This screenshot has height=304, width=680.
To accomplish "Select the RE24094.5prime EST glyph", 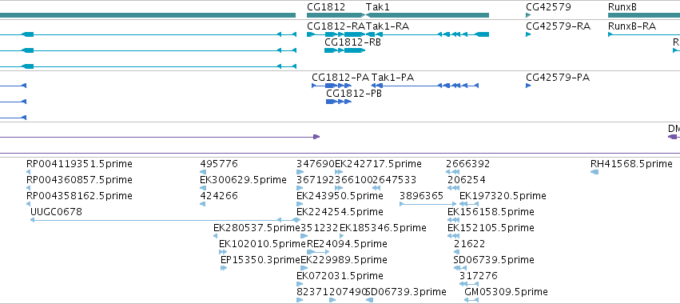I will pos(318,252).
